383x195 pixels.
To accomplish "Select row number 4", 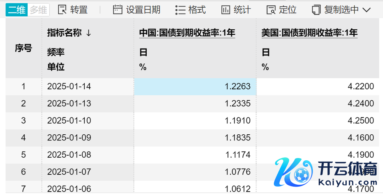I will (x=23, y=138).
